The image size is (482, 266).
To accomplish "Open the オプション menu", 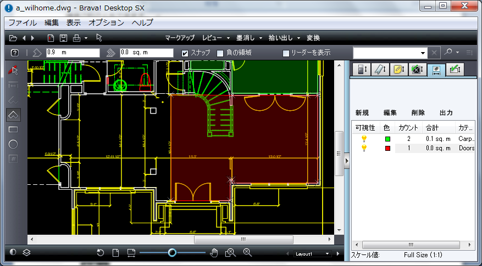I will pos(107,22).
